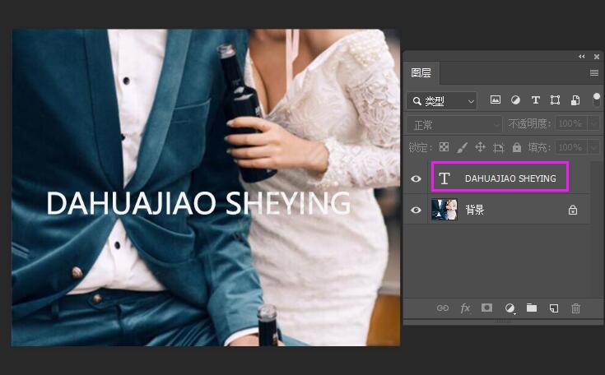Screen dimensions: 605x375
Task: Select the DAHUAJIAO SHEYING layer name
Action: pos(510,178)
